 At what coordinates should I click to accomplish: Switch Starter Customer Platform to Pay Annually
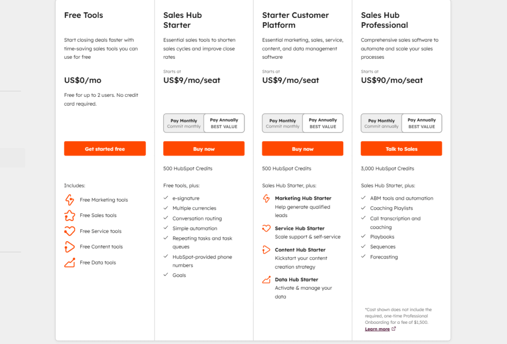tap(323, 123)
